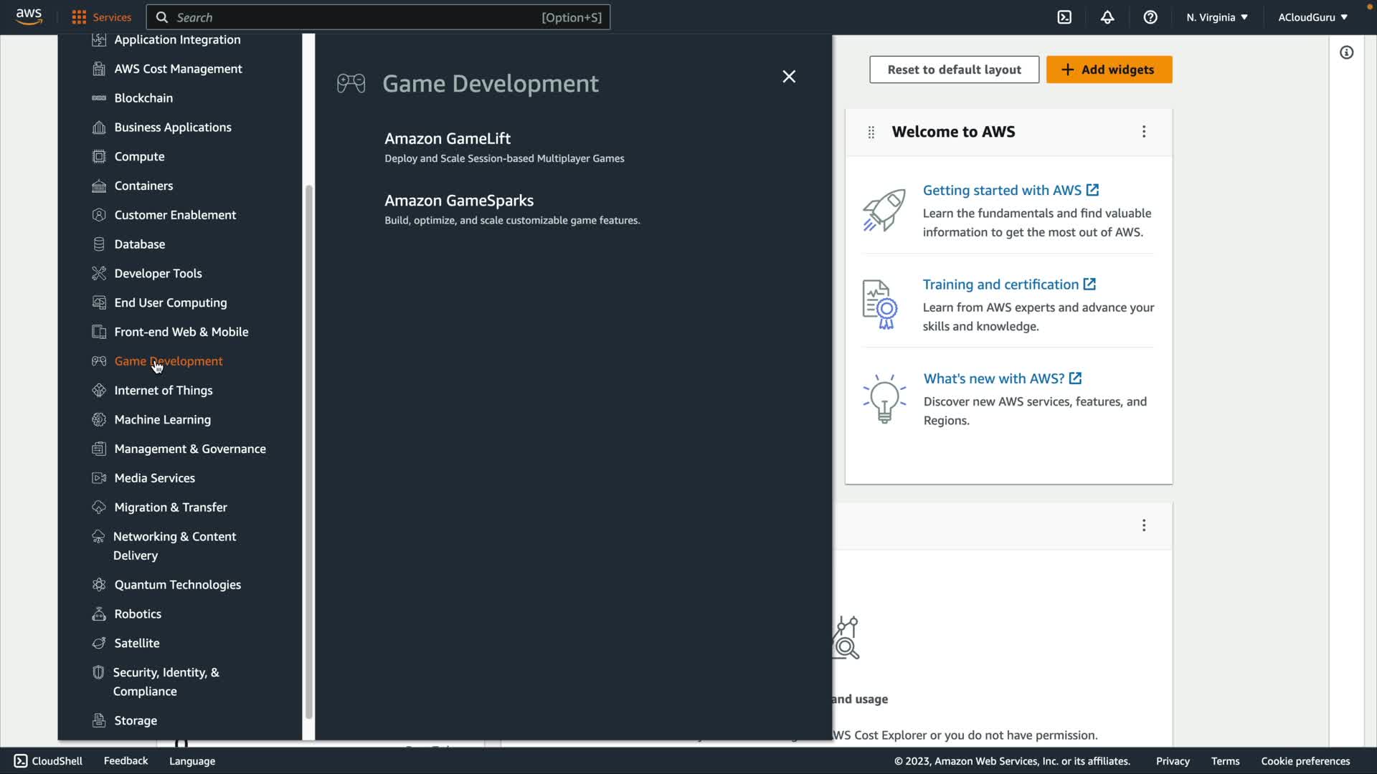Open the help question mark icon
Screen dimensions: 1377x774
click(1150, 17)
